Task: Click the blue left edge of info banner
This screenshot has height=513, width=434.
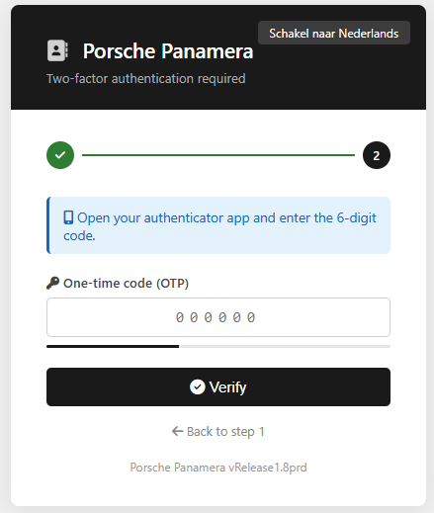Action: (48, 225)
